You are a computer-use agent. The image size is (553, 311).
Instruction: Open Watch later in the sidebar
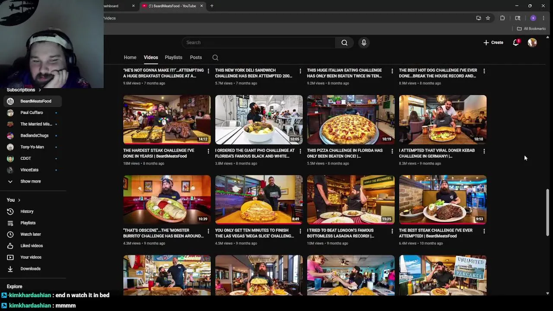30,234
